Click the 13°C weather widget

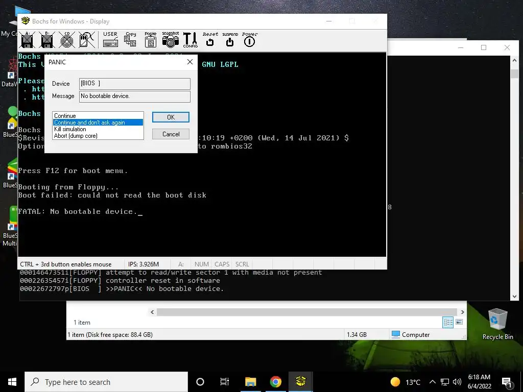[405, 382]
